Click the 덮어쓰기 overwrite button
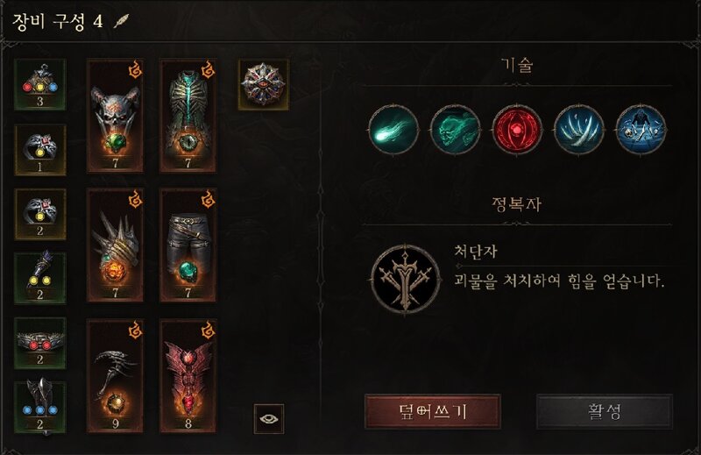The height and width of the screenshot is (455, 701). (432, 411)
